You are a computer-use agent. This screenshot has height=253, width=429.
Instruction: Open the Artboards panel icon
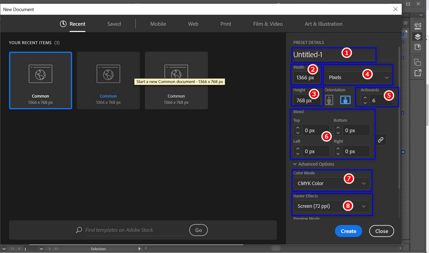click(417, 62)
